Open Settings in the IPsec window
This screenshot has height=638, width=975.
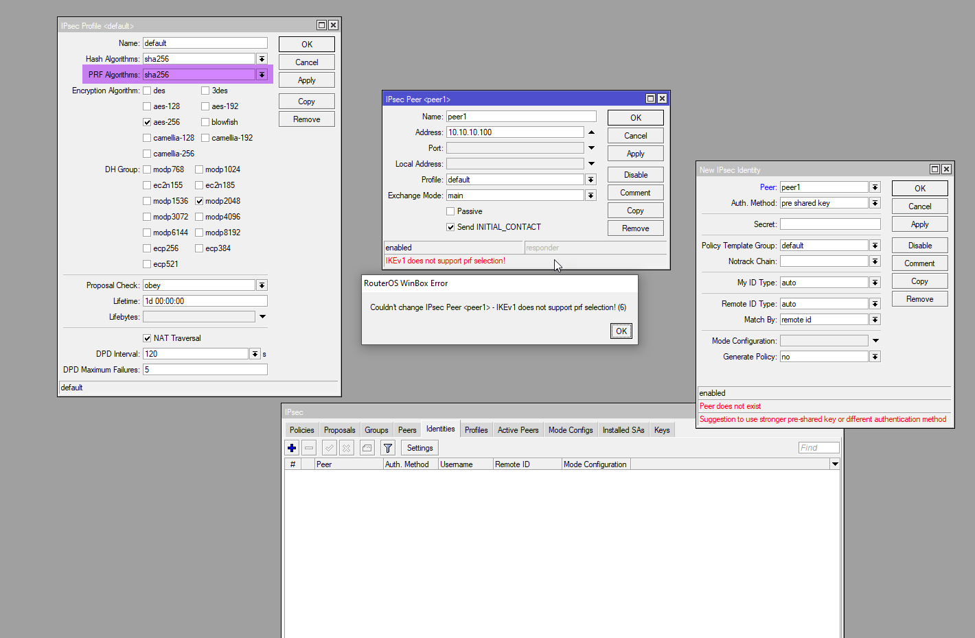click(x=420, y=448)
